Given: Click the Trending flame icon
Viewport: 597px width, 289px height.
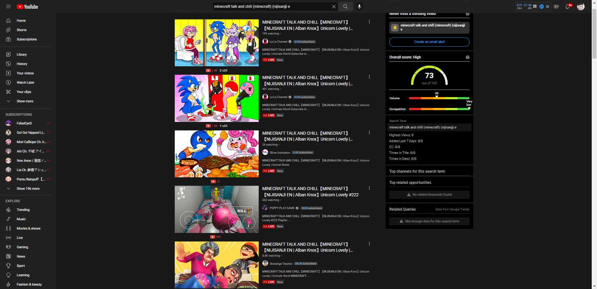Looking at the screenshot, I should point(8,210).
